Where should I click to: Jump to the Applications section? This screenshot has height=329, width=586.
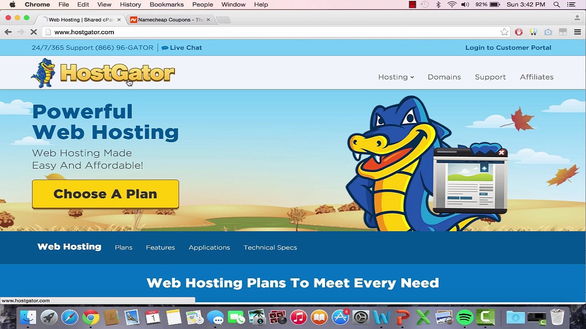tap(209, 247)
